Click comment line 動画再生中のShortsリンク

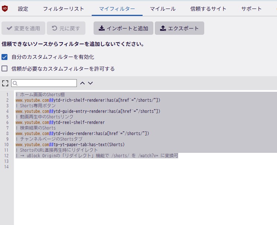click(x=44, y=117)
